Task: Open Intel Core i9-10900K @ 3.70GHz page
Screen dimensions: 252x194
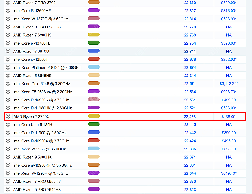Action: 41,100
